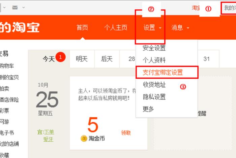236x158 pixels.
Task: Click 领取 to claim coins
Action: click(x=126, y=133)
